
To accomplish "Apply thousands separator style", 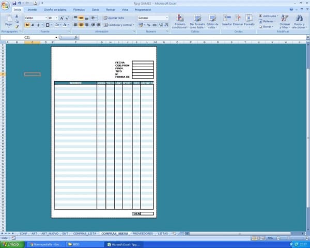I will pyautogui.click(x=154, y=25).
